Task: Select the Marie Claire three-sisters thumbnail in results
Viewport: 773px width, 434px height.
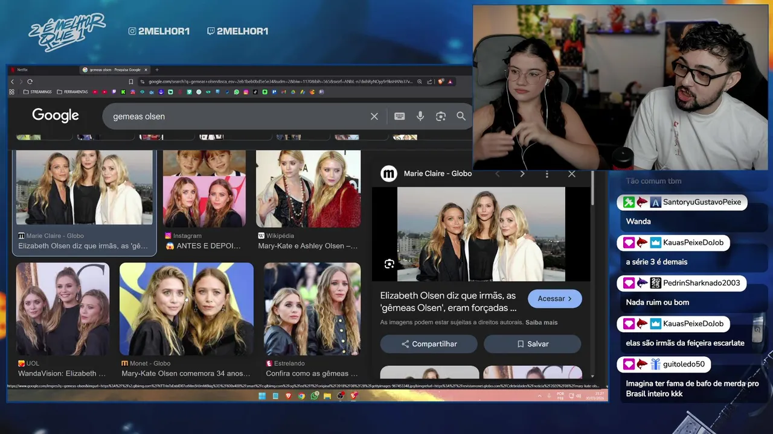Action: 84,187
